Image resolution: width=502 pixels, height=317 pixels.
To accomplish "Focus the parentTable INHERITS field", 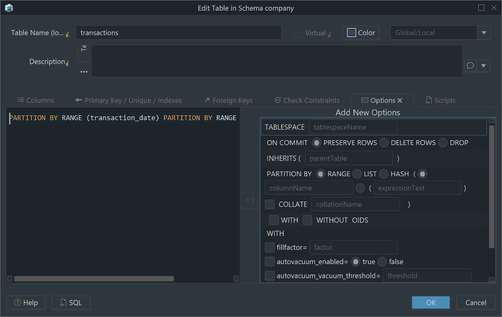I will point(349,158).
